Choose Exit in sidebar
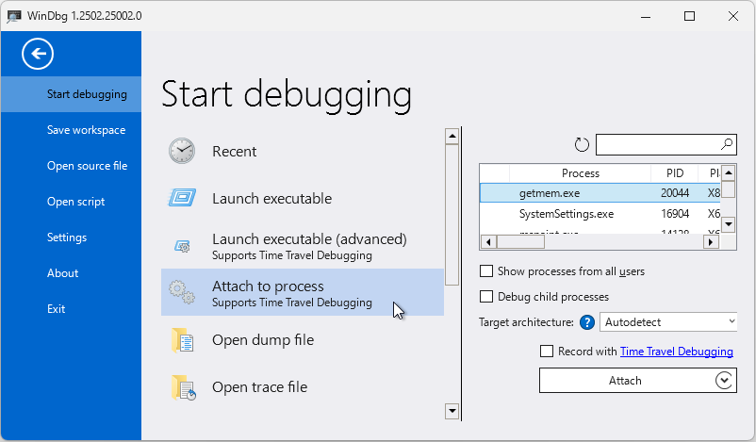 (x=72, y=308)
